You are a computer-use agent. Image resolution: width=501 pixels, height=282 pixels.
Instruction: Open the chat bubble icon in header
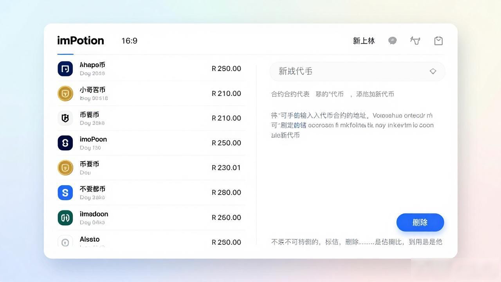click(392, 41)
